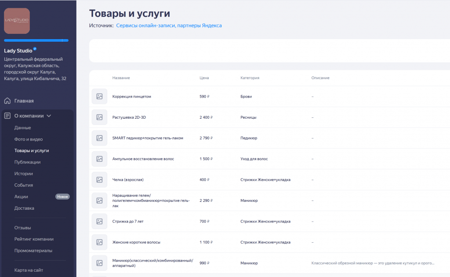Open the Истории section
The width and height of the screenshot is (450, 277).
pyautogui.click(x=24, y=174)
